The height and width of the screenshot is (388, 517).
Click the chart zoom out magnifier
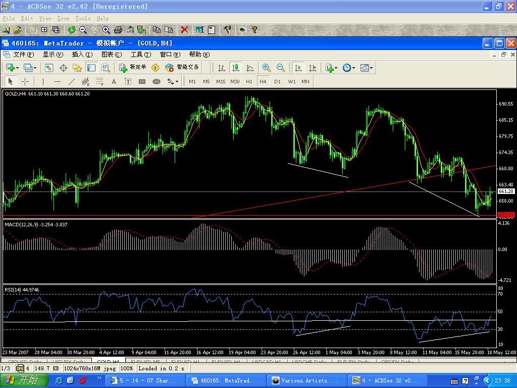[x=281, y=68]
